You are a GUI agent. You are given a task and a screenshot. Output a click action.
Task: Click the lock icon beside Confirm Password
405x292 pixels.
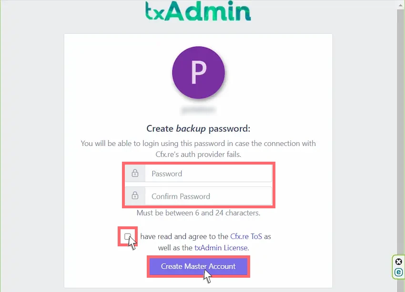click(135, 196)
